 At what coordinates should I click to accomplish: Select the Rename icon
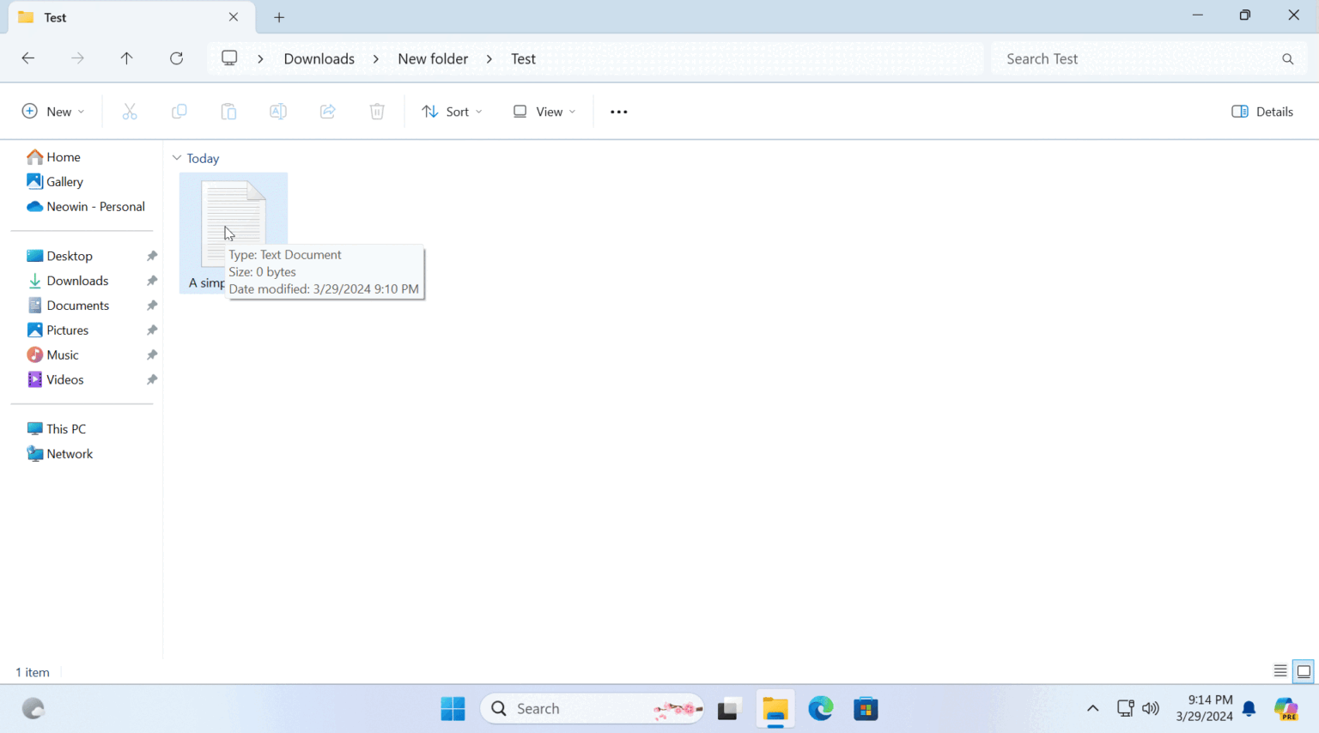tap(277, 111)
